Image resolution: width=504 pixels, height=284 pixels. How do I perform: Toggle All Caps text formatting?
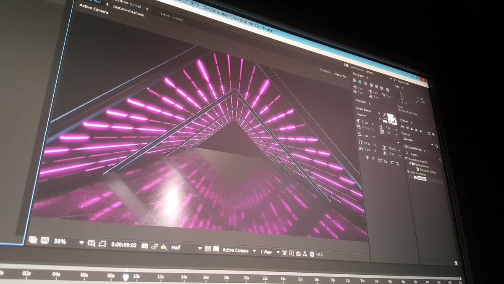tap(380, 160)
